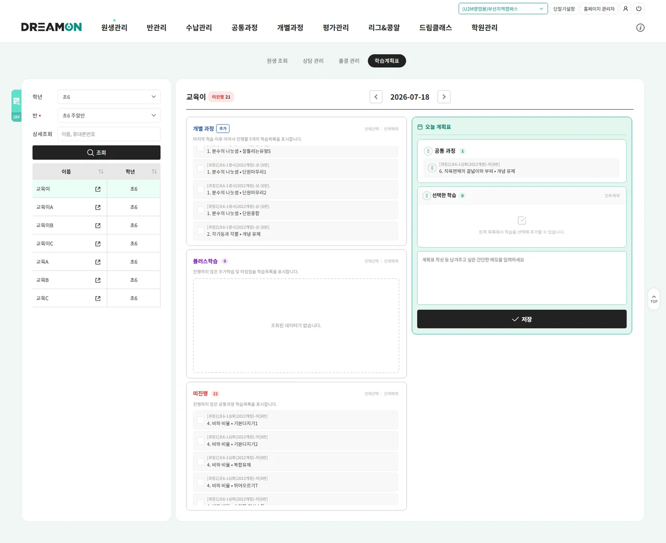This screenshot has width=666, height=543.
Task: Click the DREAMON logo
Action: (51, 27)
